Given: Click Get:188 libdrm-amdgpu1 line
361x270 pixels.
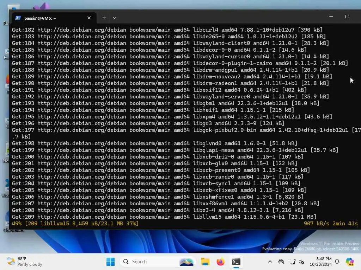Looking at the screenshot, I should (170, 70).
